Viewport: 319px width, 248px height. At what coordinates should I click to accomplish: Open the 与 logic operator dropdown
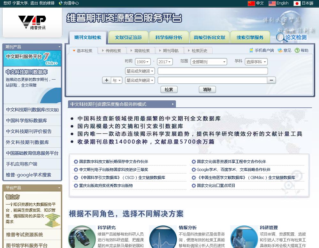[x=117, y=80]
